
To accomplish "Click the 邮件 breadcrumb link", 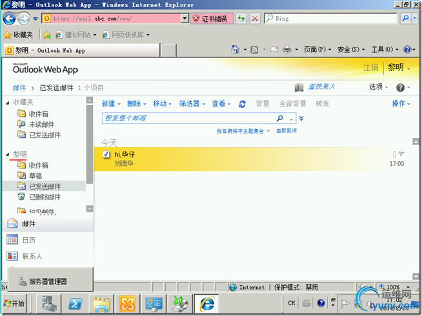I will (19, 88).
